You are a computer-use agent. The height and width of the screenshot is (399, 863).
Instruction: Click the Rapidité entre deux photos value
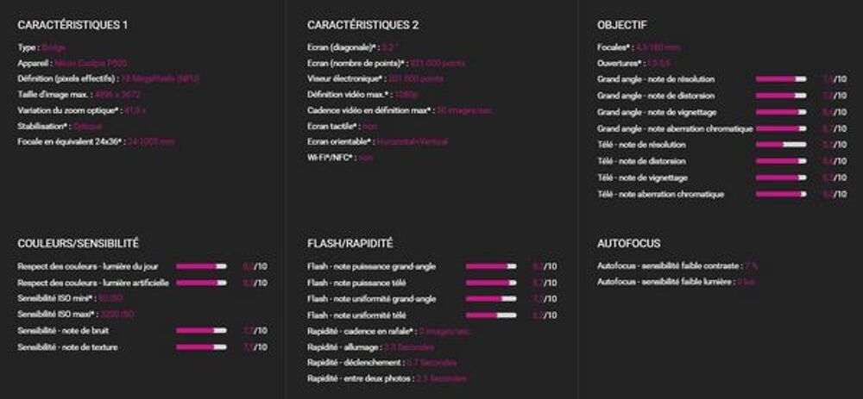(x=441, y=378)
